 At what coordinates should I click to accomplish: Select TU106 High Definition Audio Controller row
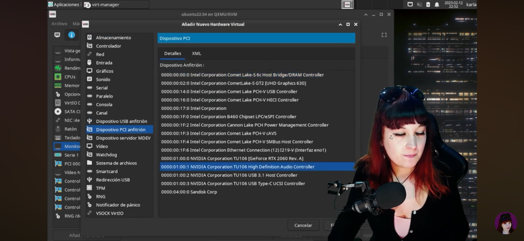pos(257,167)
